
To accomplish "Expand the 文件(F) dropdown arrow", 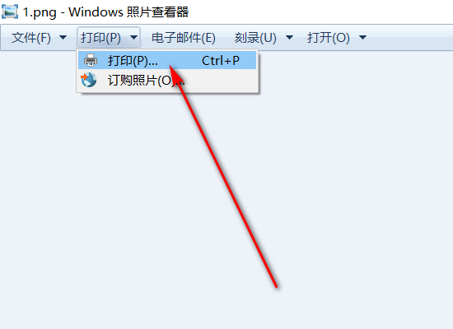I will pyautogui.click(x=63, y=37).
